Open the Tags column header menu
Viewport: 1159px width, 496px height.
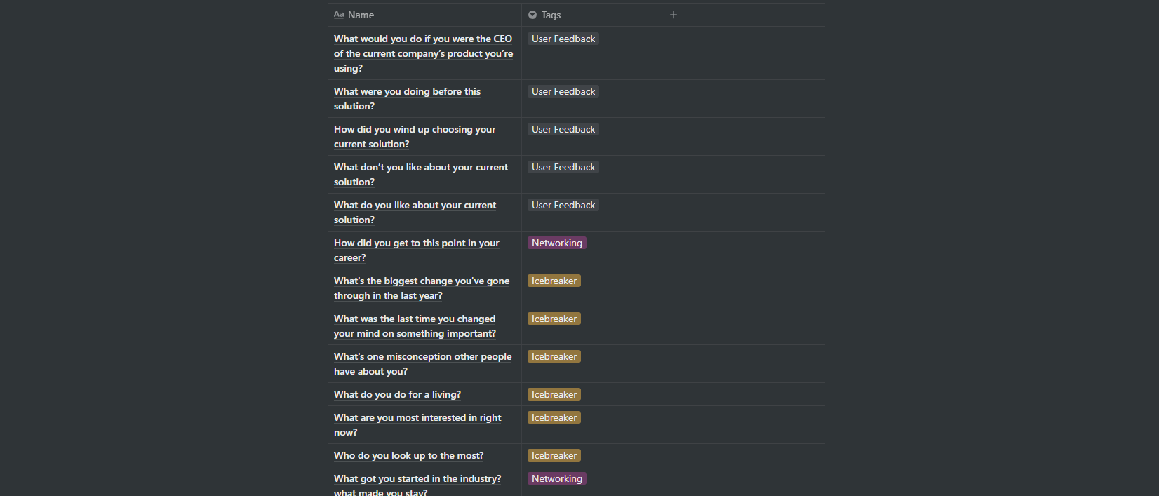(551, 14)
